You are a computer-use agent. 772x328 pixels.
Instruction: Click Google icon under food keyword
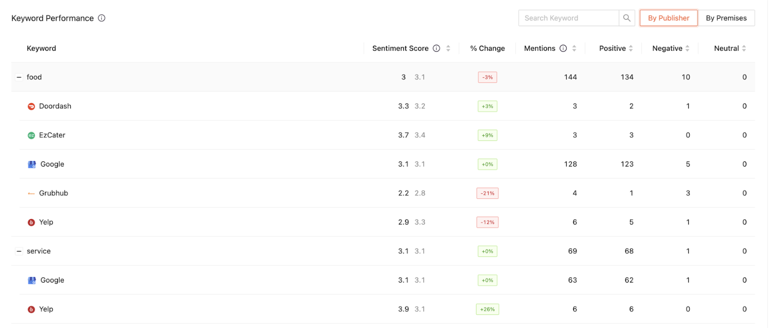pos(32,164)
